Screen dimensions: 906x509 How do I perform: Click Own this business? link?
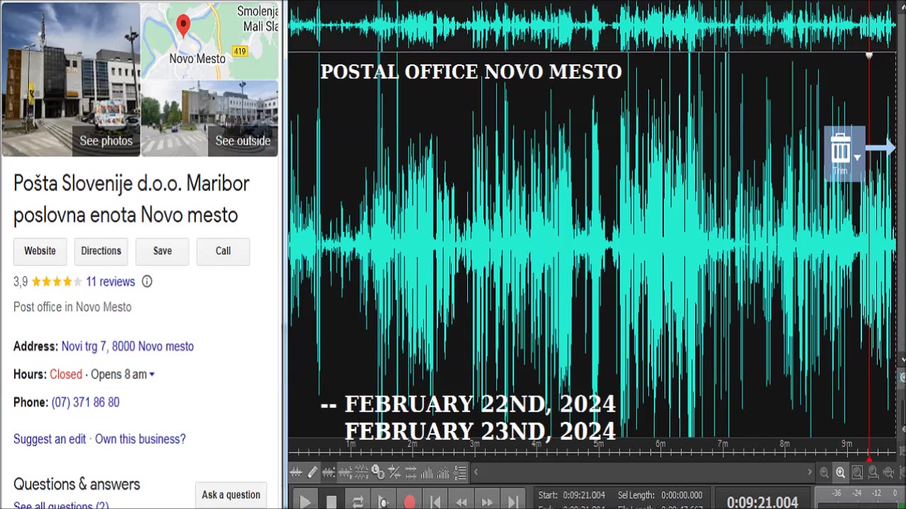140,439
